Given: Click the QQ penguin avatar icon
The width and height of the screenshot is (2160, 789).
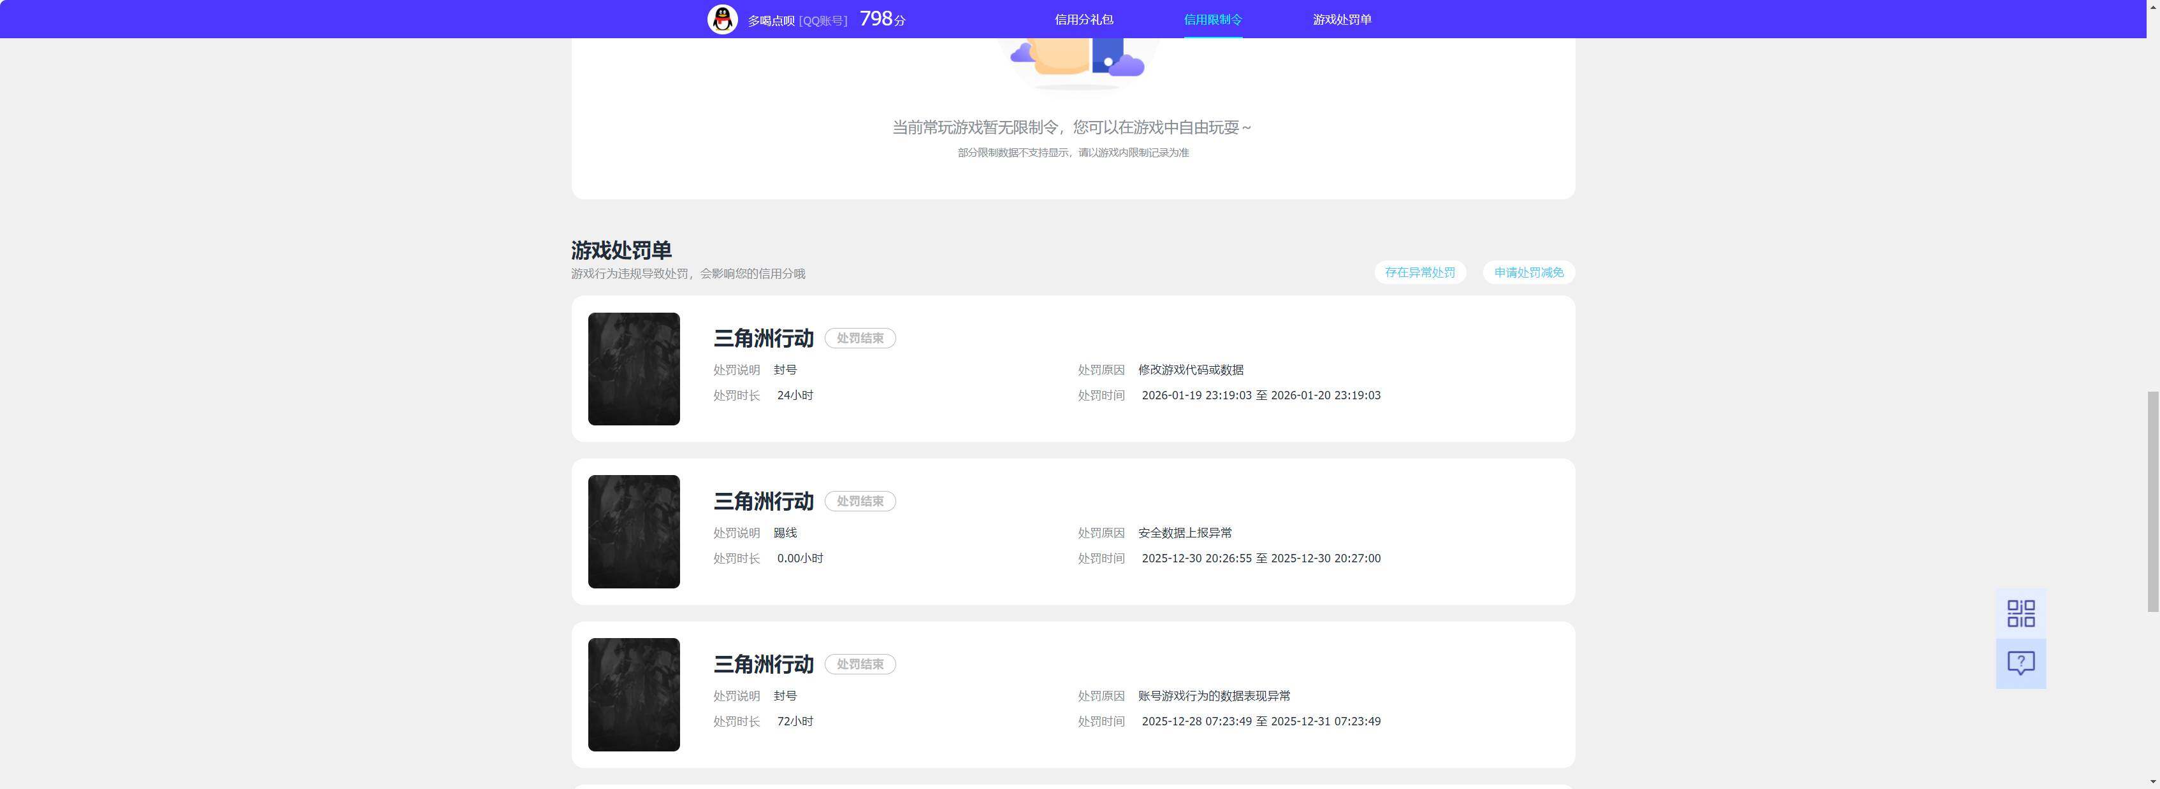Looking at the screenshot, I should click(x=722, y=19).
